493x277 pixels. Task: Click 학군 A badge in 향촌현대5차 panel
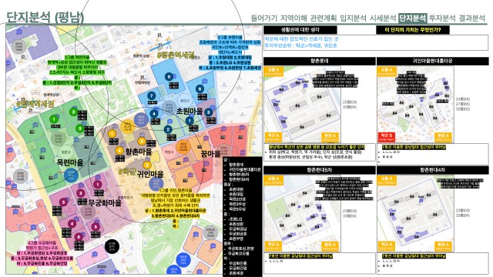point(273,246)
